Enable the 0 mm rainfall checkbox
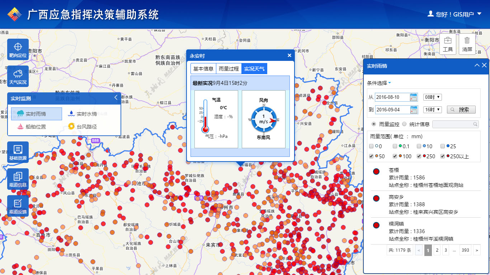The image size is (490, 275). pyautogui.click(x=371, y=146)
